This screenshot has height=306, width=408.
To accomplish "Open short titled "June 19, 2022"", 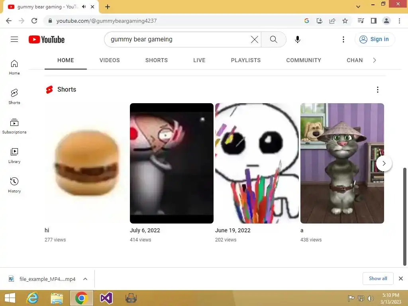I will point(233,230).
